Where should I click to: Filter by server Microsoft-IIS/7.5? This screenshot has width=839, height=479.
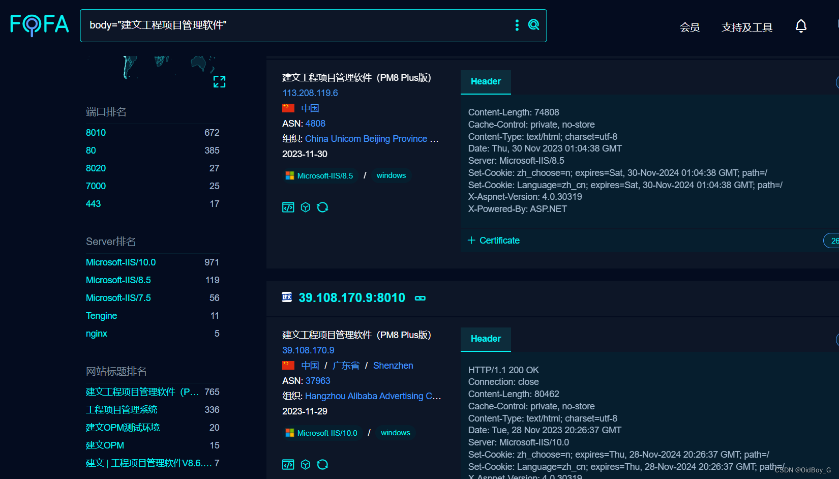pos(118,298)
